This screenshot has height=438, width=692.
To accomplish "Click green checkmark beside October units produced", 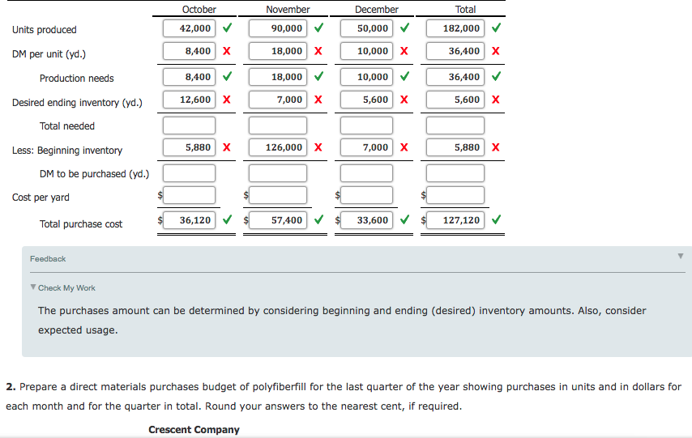I will tap(227, 28).
